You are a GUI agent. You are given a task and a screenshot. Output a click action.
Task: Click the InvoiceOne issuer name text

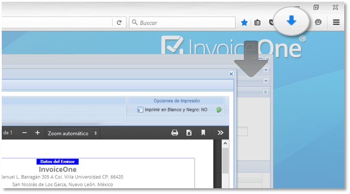click(x=58, y=169)
